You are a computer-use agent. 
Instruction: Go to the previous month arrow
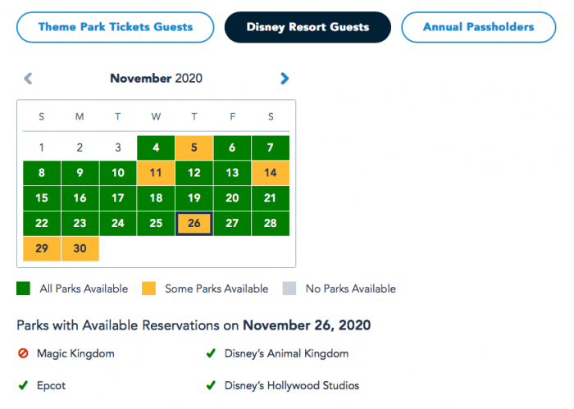pos(28,79)
